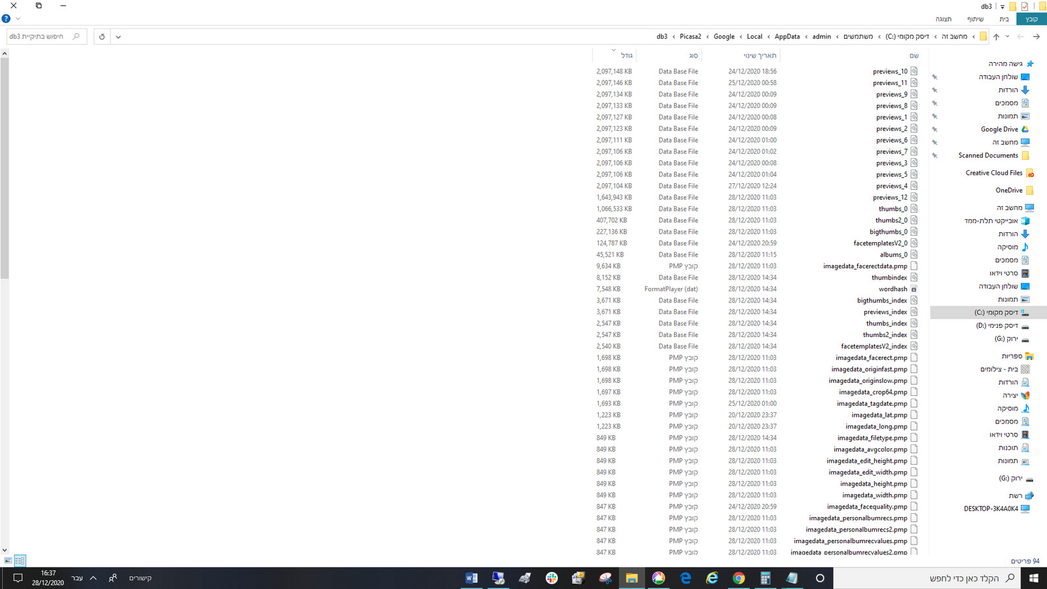Jump to AppData in the address breadcrumb
This screenshot has width=1047, height=589.
[787, 37]
